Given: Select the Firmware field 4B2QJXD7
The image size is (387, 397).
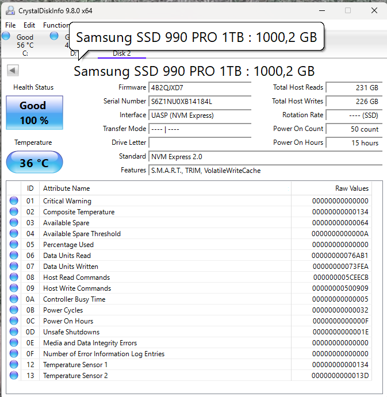Looking at the screenshot, I should click(x=200, y=88).
